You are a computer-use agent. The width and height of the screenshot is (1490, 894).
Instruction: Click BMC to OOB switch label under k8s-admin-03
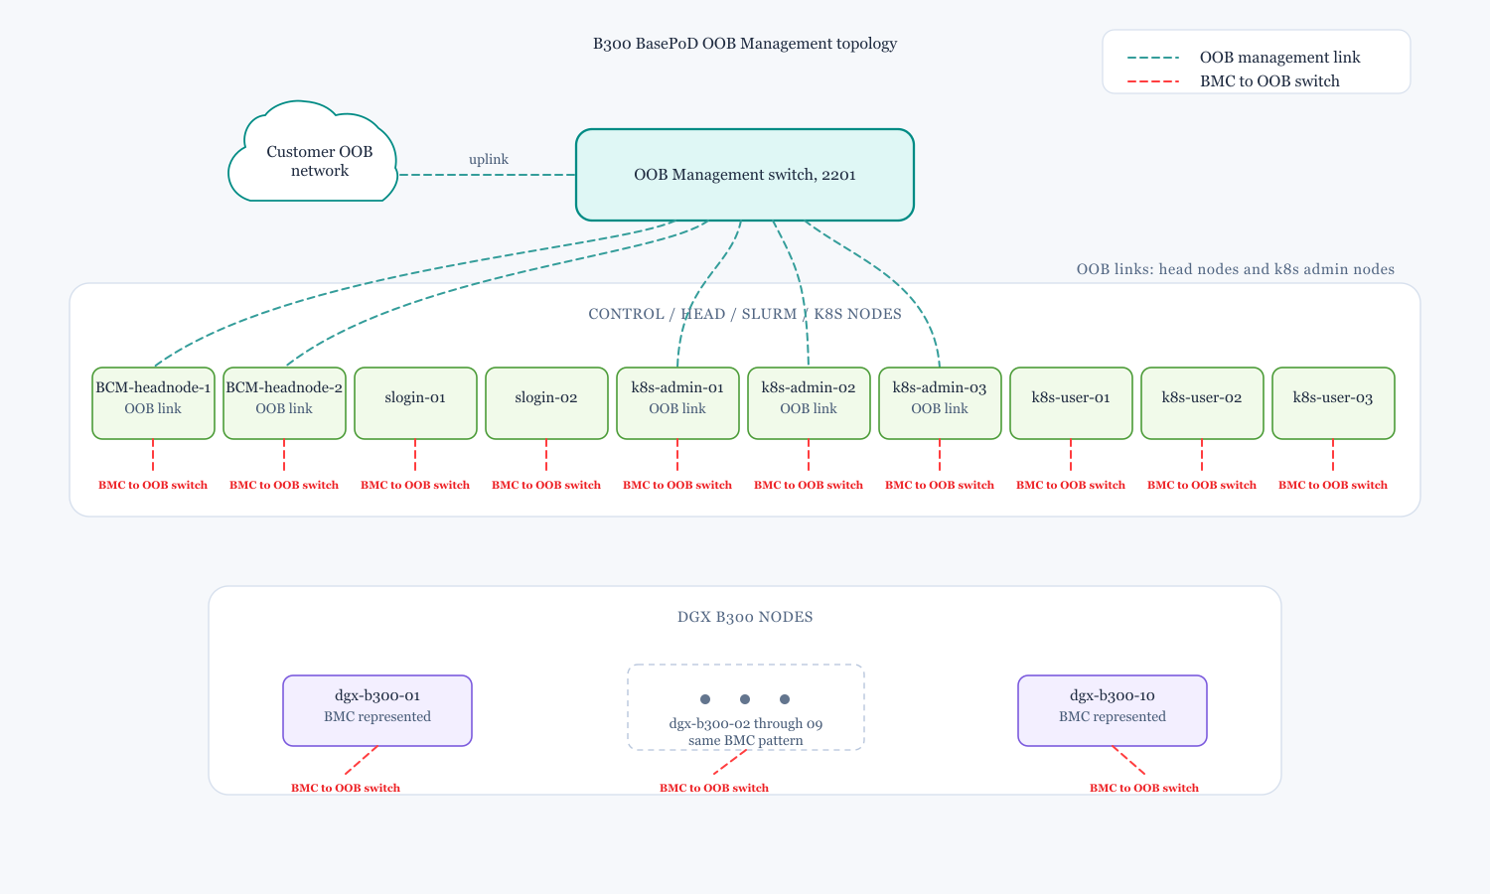click(940, 485)
